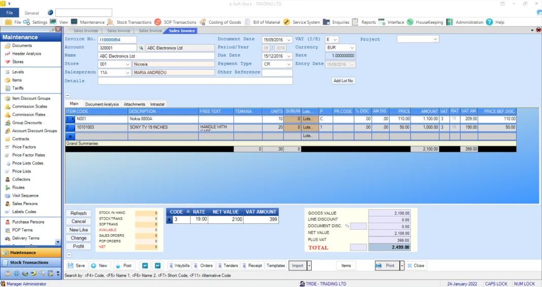Open Salesperson code dropdown
Viewport: 542px width, 287px height.
pyautogui.click(x=127, y=72)
